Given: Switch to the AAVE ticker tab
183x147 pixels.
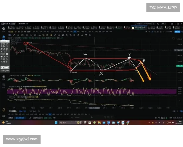Looking at the screenshot, I should tap(160, 28).
